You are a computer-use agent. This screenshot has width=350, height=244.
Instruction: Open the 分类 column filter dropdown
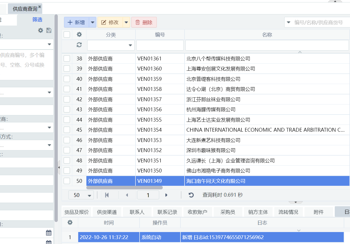(x=130, y=45)
